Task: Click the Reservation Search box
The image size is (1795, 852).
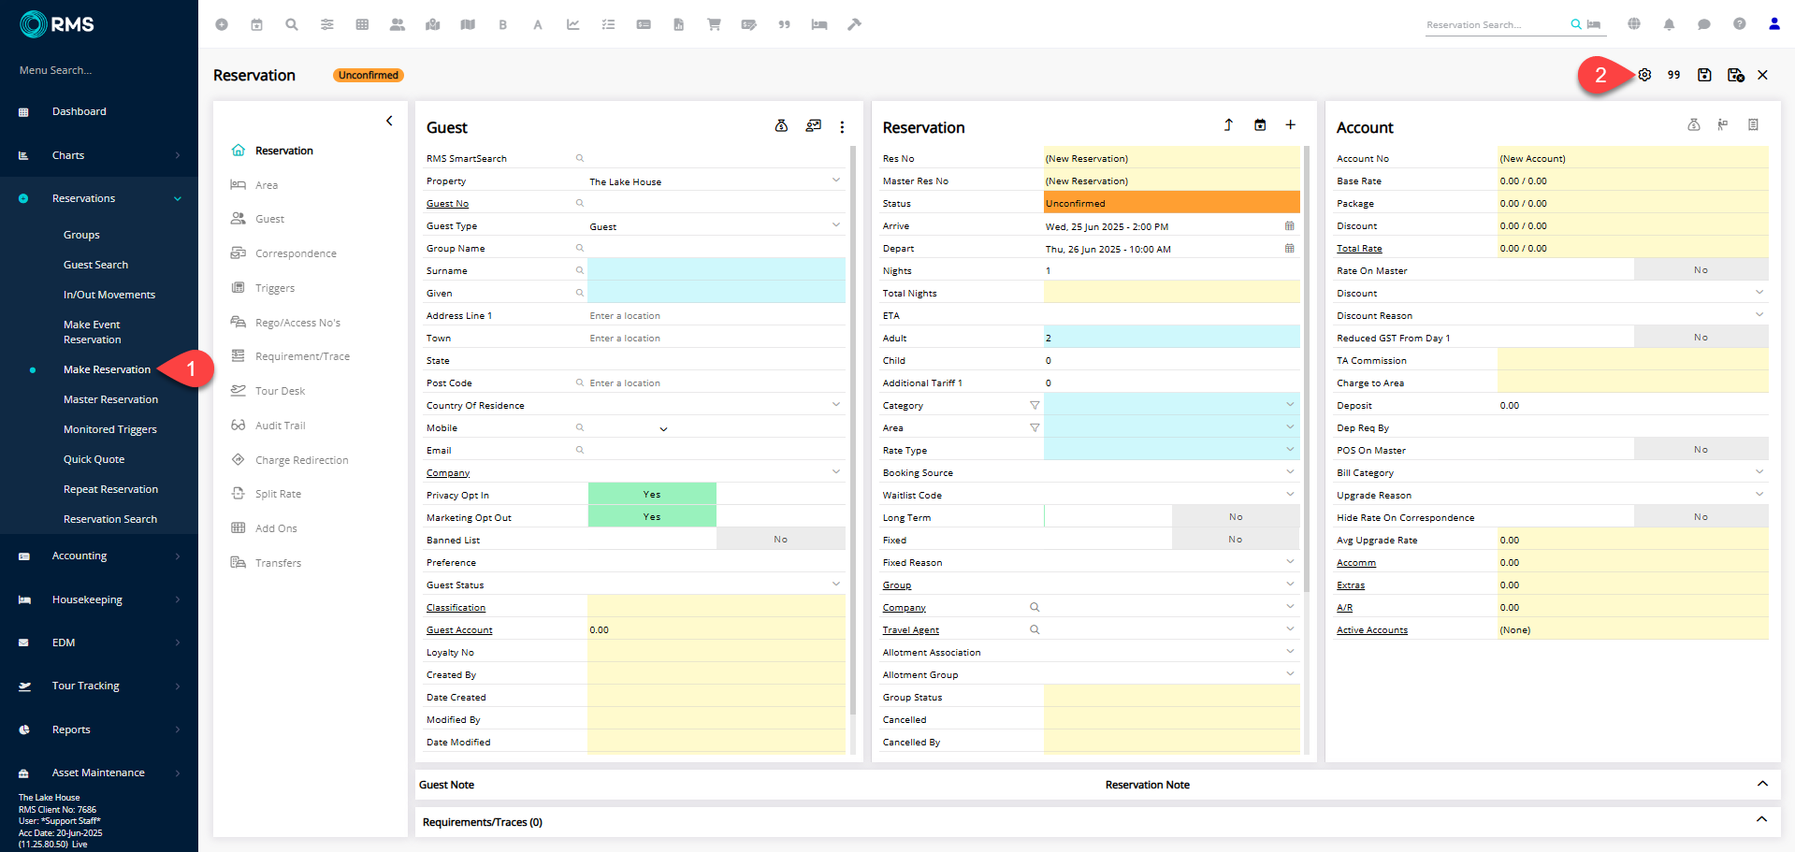Action: 1497,25
